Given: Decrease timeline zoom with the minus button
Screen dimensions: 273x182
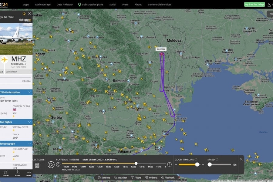Looking at the screenshot, I should (x=176, y=165).
